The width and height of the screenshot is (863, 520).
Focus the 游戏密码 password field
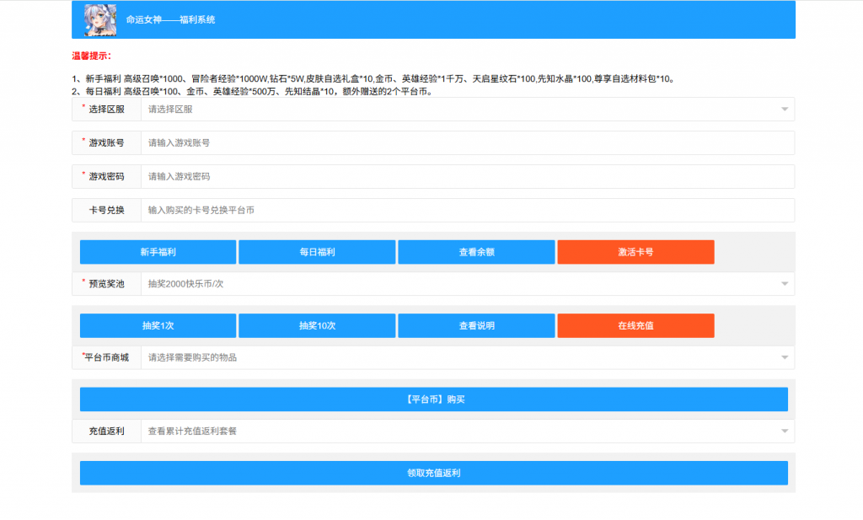coord(467,177)
